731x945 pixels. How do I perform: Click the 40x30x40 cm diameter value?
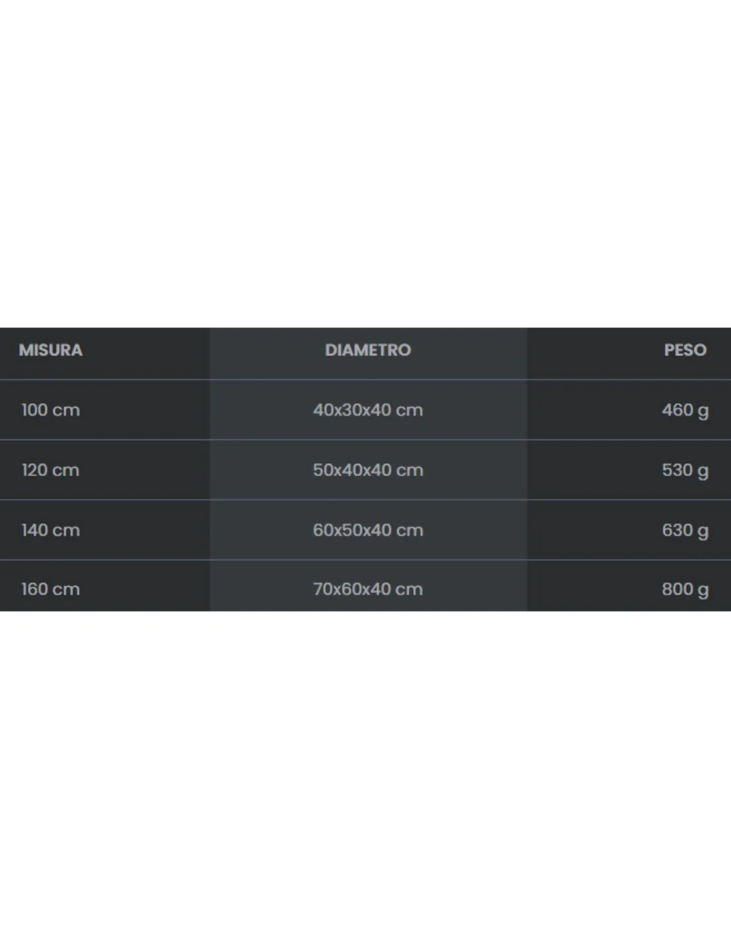pos(368,410)
